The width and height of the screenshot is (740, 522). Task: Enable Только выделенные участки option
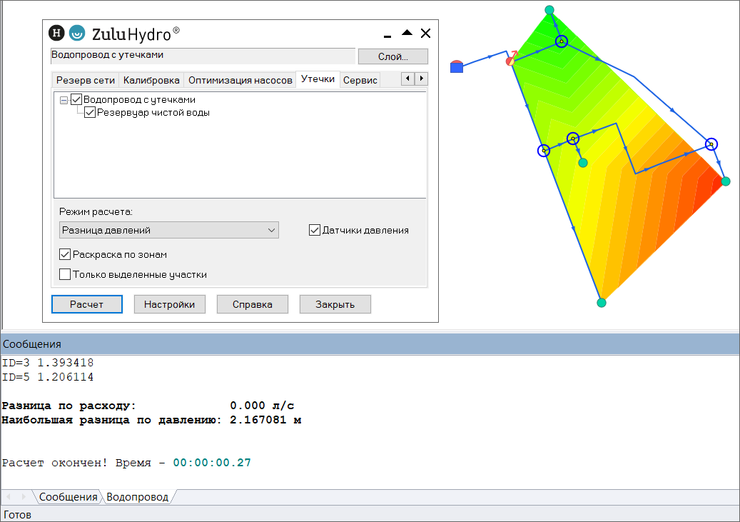click(x=65, y=274)
